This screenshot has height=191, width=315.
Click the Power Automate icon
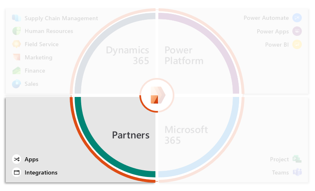coord(297,18)
